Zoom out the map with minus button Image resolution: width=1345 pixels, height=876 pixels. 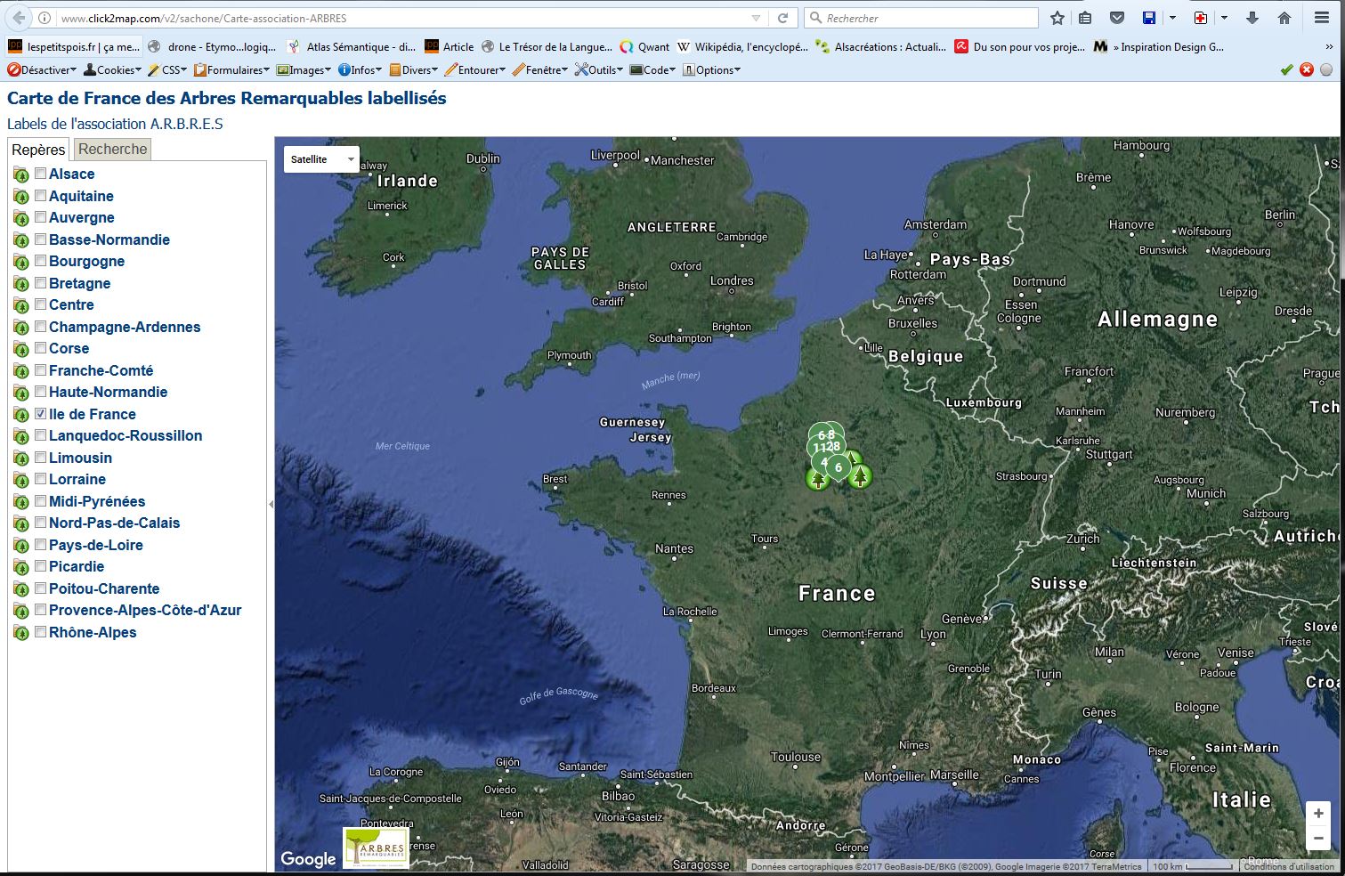1318,839
